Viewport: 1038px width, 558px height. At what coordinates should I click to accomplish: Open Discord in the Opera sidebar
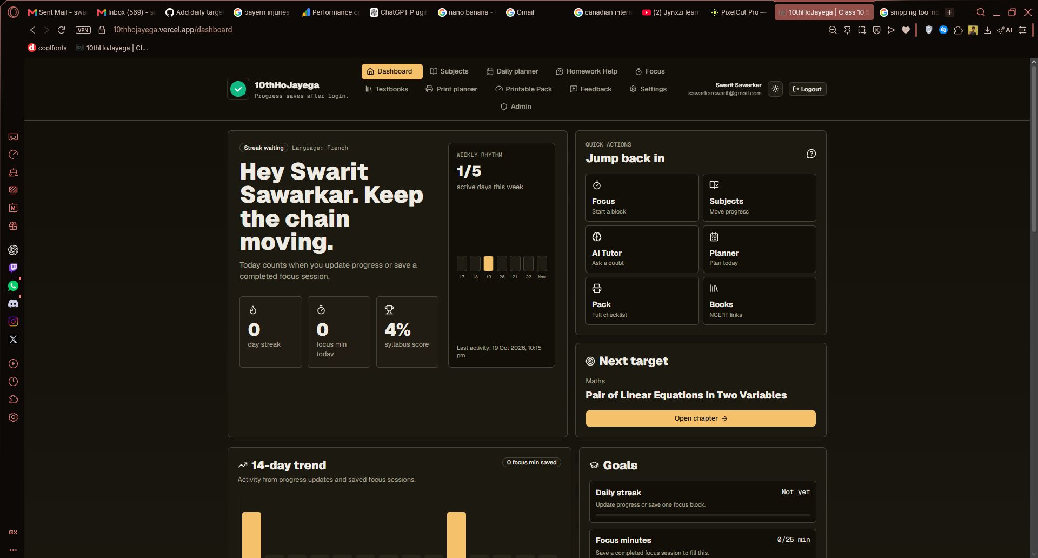tap(14, 304)
